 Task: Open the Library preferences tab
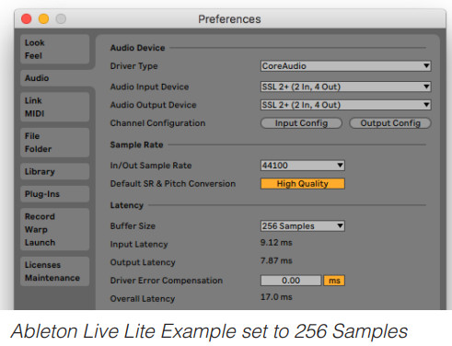pos(55,171)
